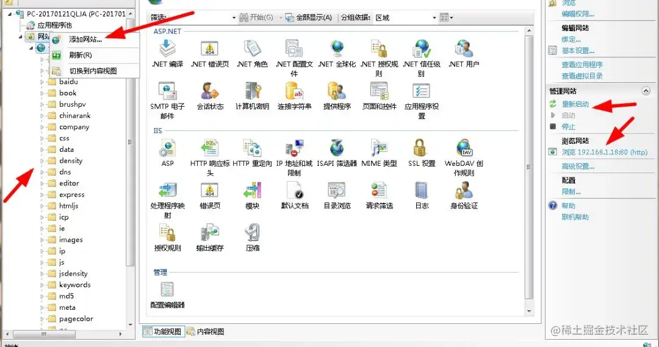The height and width of the screenshot is (347, 659).
Task: Click the 停止 action link
Action: (x=568, y=126)
